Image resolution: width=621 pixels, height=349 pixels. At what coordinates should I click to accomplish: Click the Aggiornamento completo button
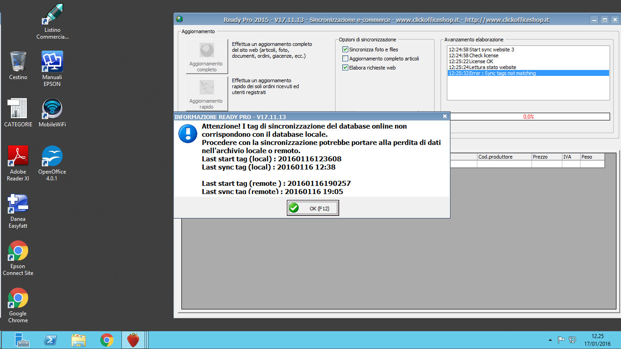tap(207, 56)
